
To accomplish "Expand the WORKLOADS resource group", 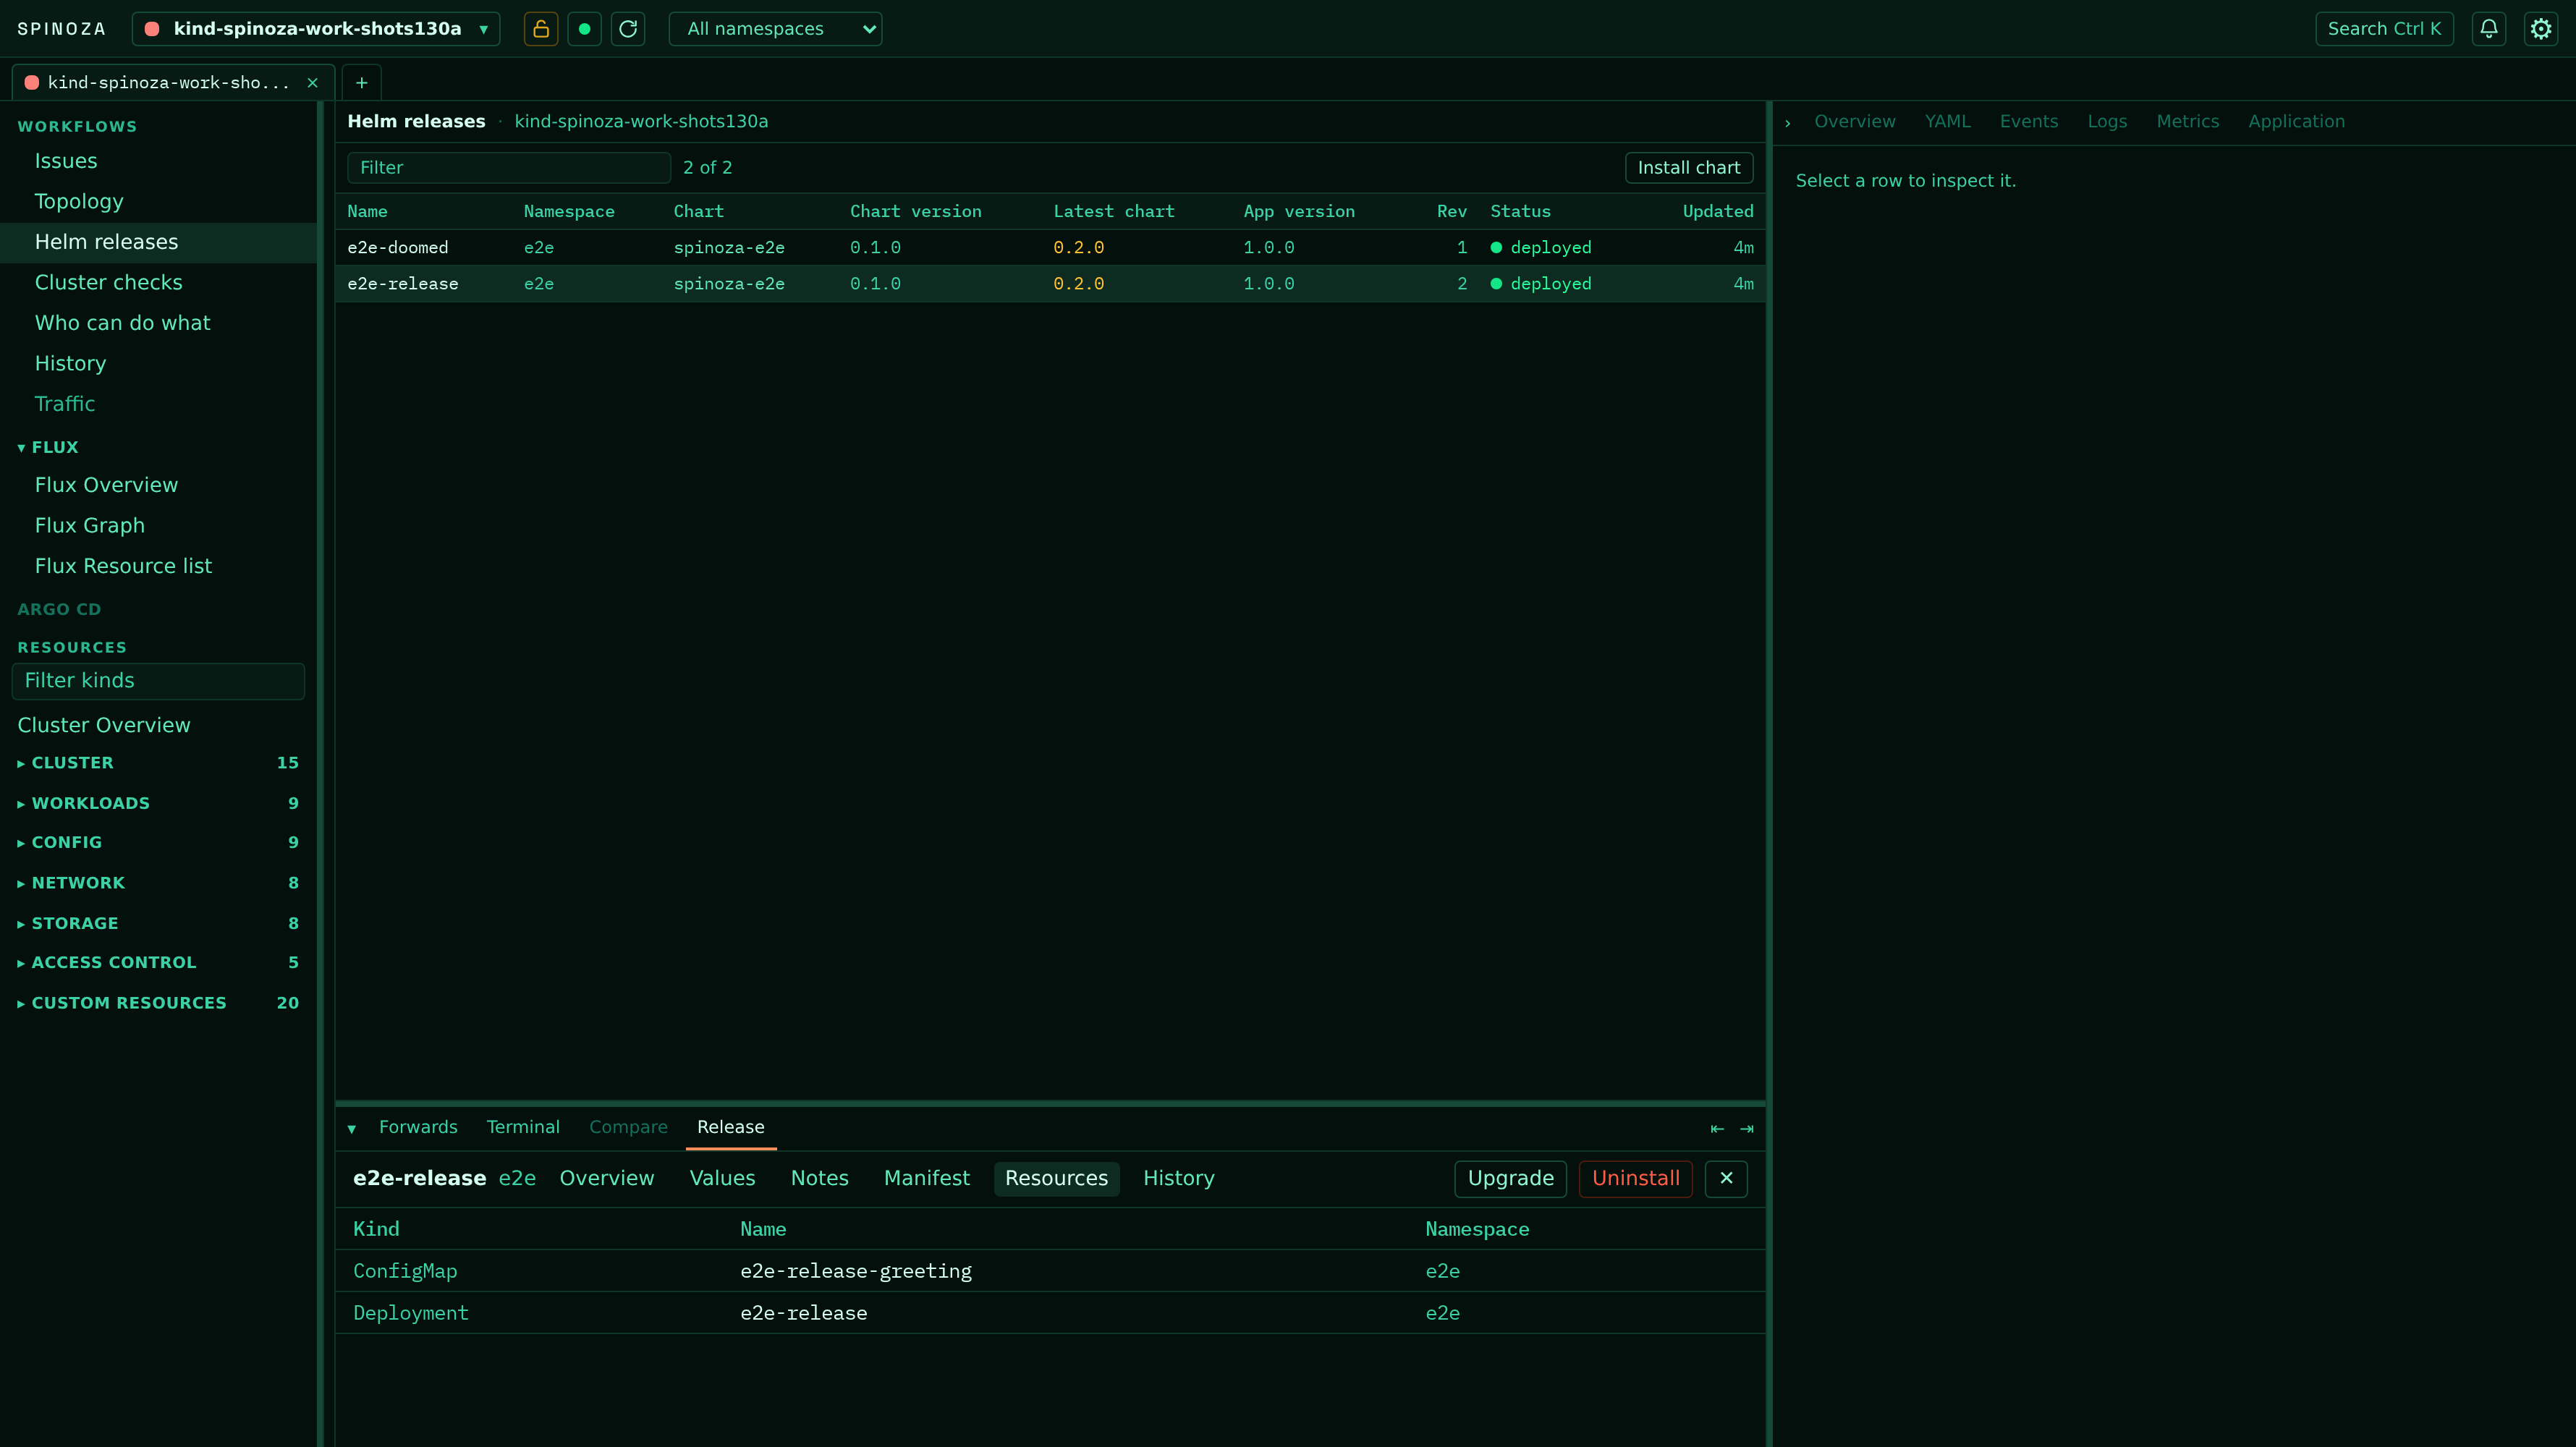I will (x=158, y=803).
